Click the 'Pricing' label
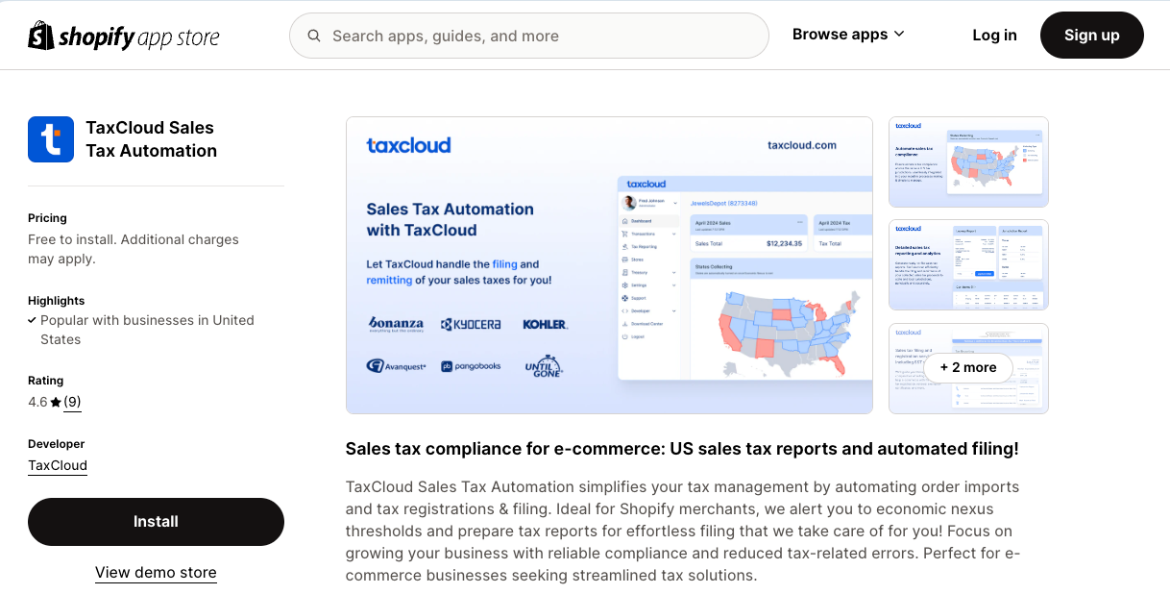The image size is (1170, 594). (47, 218)
